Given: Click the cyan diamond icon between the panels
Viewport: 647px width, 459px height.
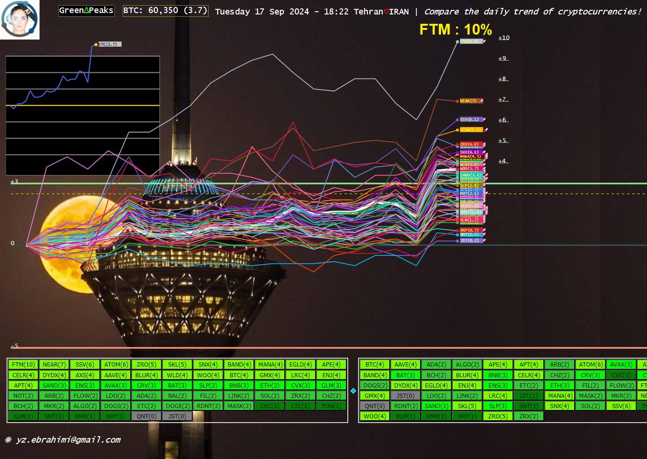Looking at the screenshot, I should [353, 391].
